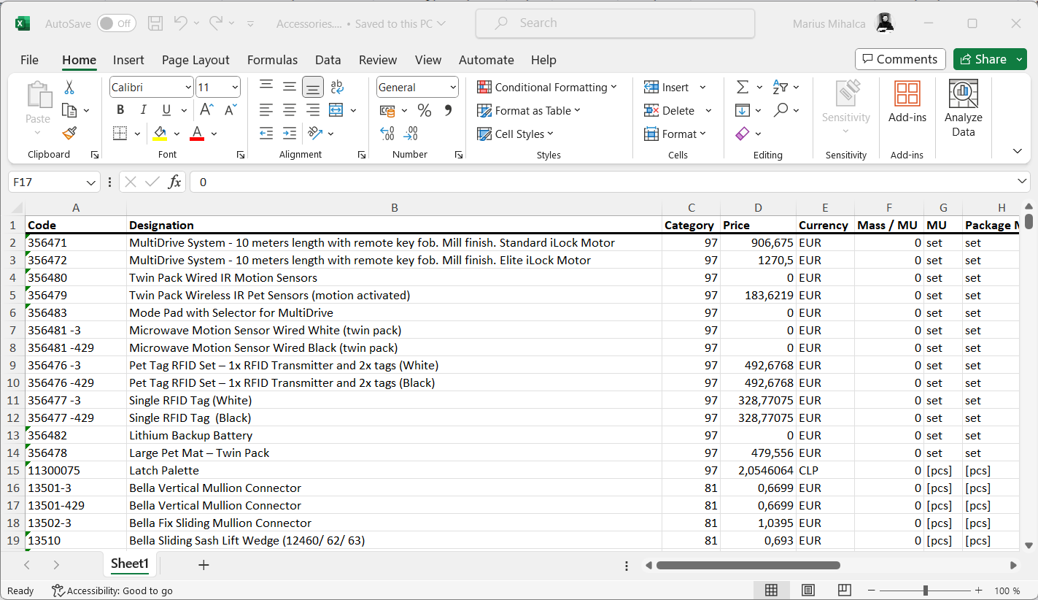The height and width of the screenshot is (600, 1038).
Task: Open the font name dropdown (Calibri)
Action: pos(188,88)
